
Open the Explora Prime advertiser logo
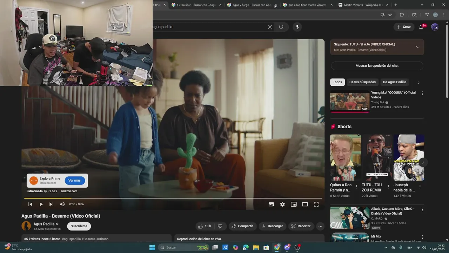coord(34,181)
